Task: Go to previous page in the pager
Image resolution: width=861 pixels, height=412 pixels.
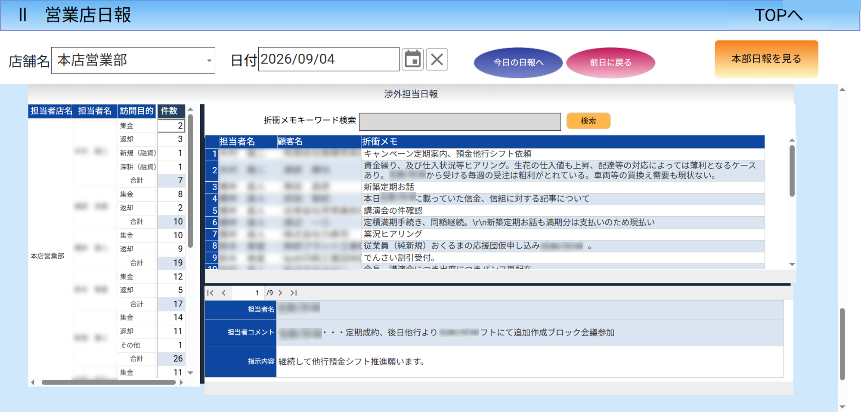Action: [x=224, y=293]
